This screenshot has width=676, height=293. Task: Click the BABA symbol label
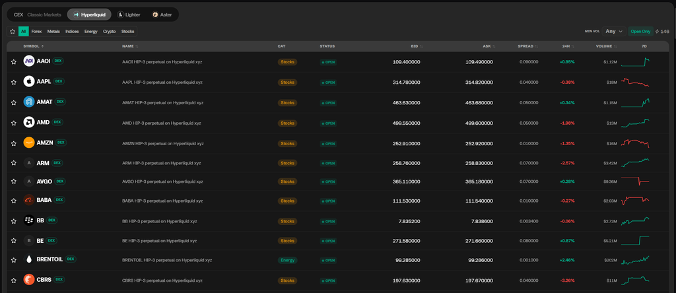44,200
